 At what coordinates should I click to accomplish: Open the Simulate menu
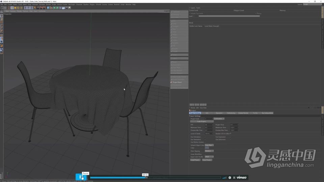click(42, 4)
